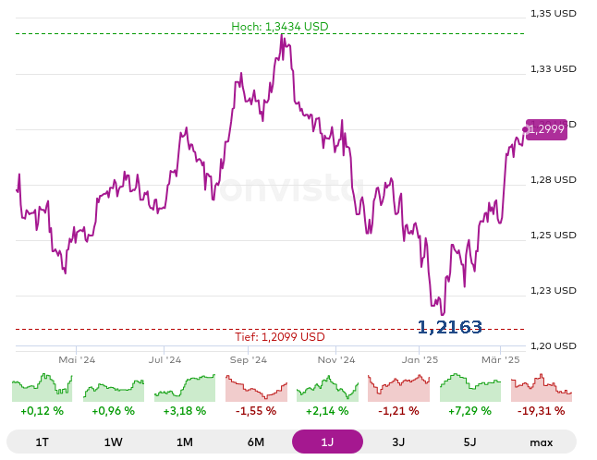Select the +7,29 % performance thumbnail
597x460 pixels.
coord(469,388)
